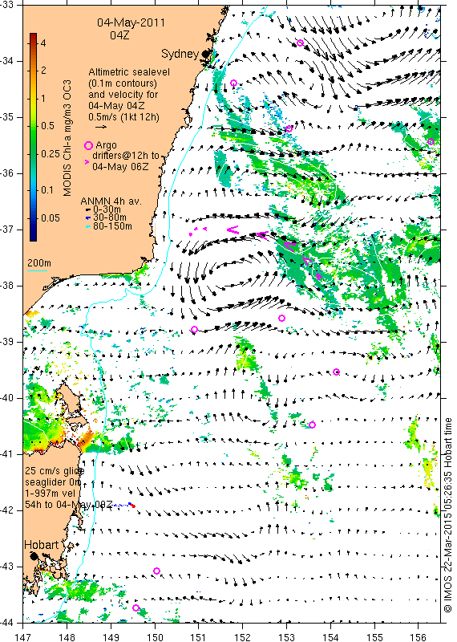Click the '-41' latitude axis label
The height and width of the screenshot is (642, 457).
(7, 454)
